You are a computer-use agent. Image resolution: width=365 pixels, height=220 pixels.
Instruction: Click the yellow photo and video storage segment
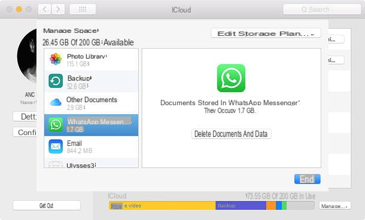pos(162,206)
